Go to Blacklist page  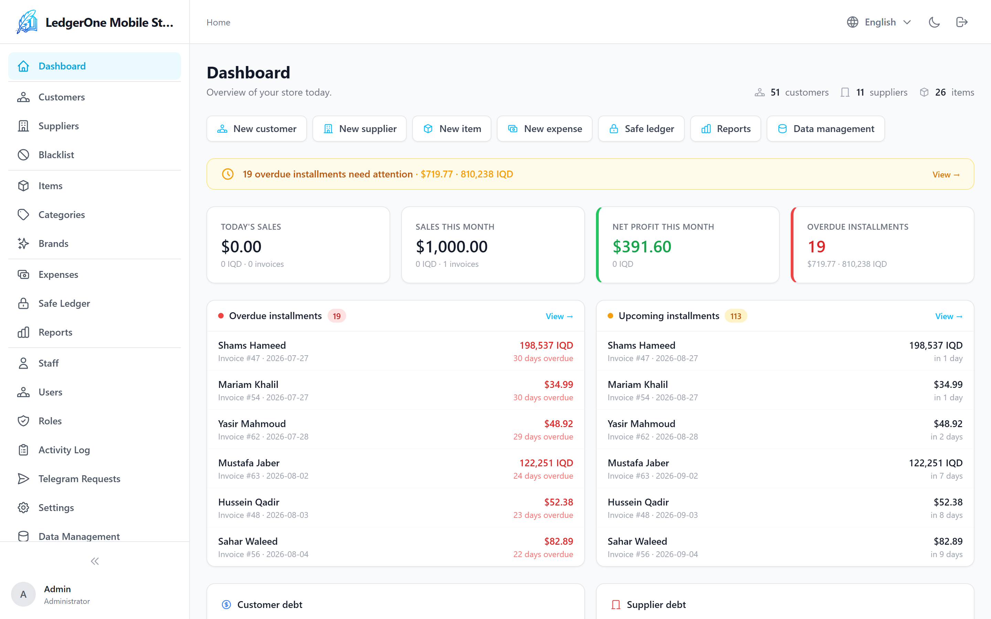point(95,155)
